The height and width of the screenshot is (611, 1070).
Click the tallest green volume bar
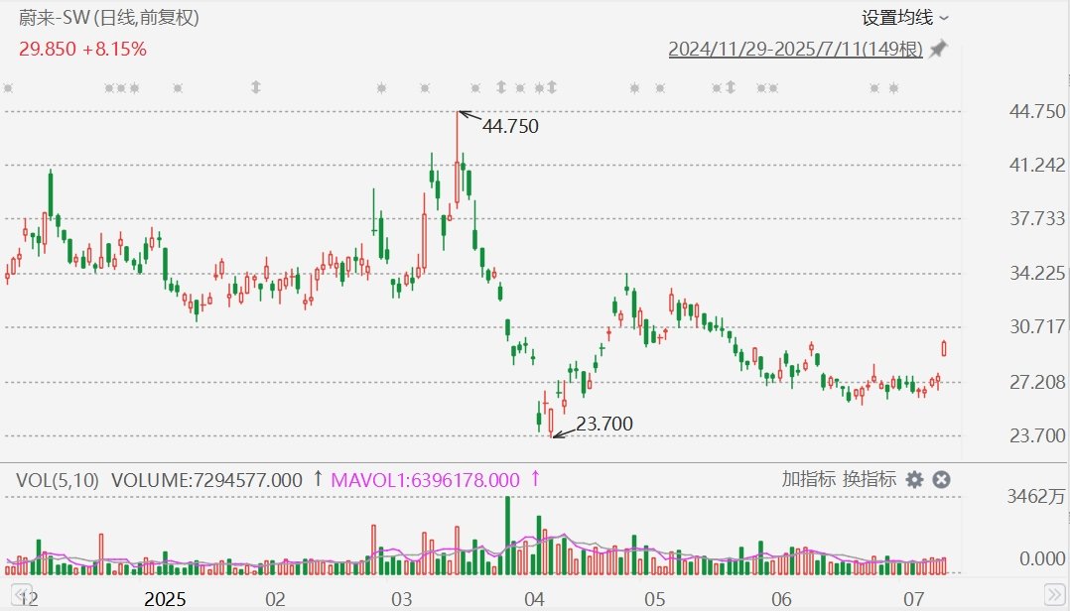click(x=507, y=535)
